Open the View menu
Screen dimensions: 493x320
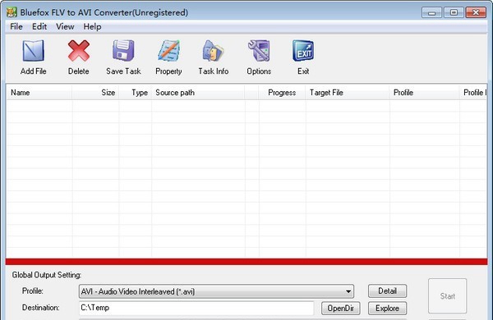tap(65, 27)
